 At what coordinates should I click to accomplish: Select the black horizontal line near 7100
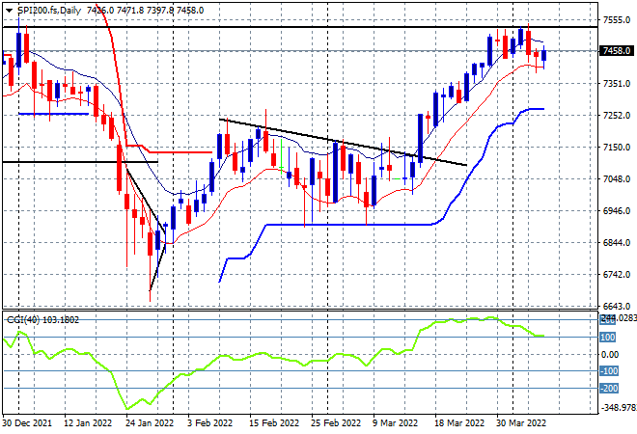(80, 162)
